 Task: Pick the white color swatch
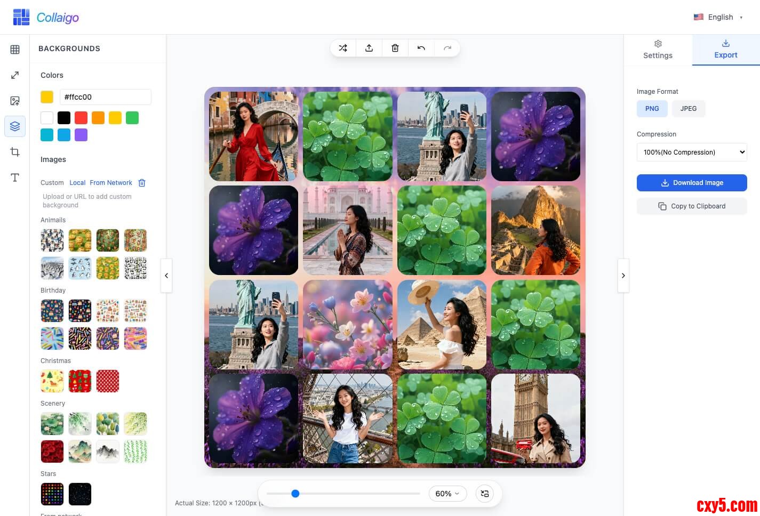[x=47, y=118]
